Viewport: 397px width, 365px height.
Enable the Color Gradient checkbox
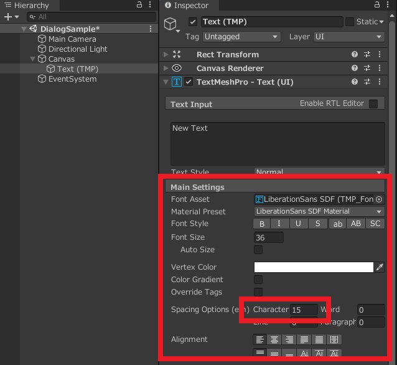click(258, 280)
